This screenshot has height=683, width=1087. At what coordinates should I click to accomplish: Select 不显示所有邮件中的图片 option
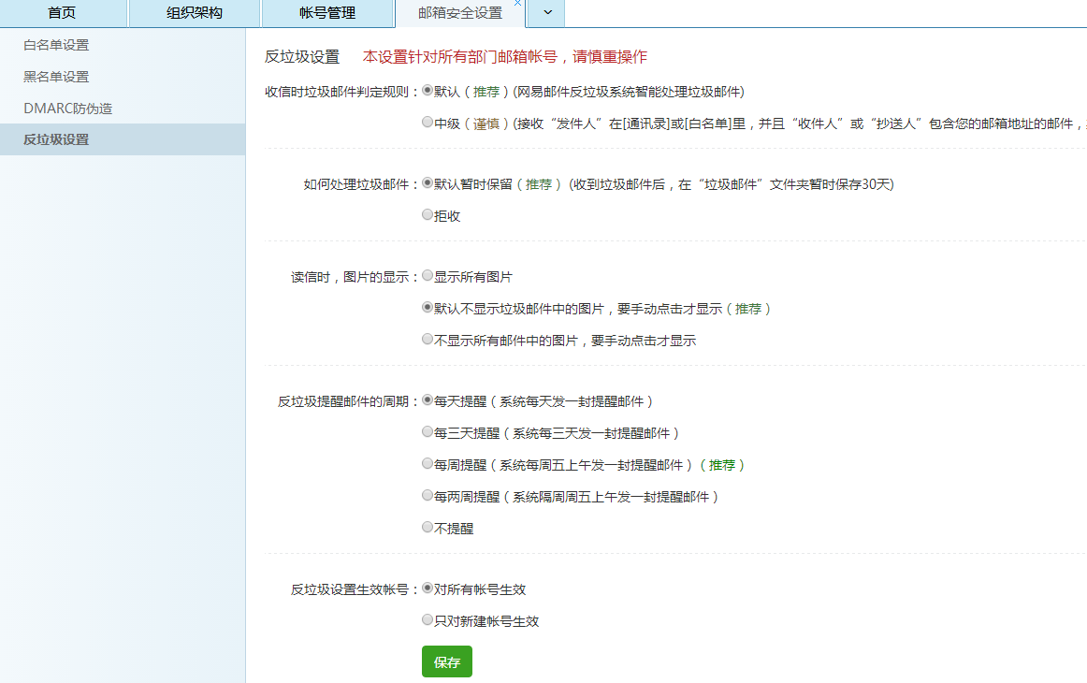coord(427,339)
